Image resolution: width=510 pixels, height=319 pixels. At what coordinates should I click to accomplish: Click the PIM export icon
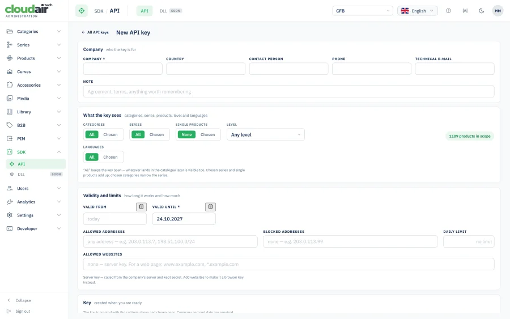(x=10, y=138)
